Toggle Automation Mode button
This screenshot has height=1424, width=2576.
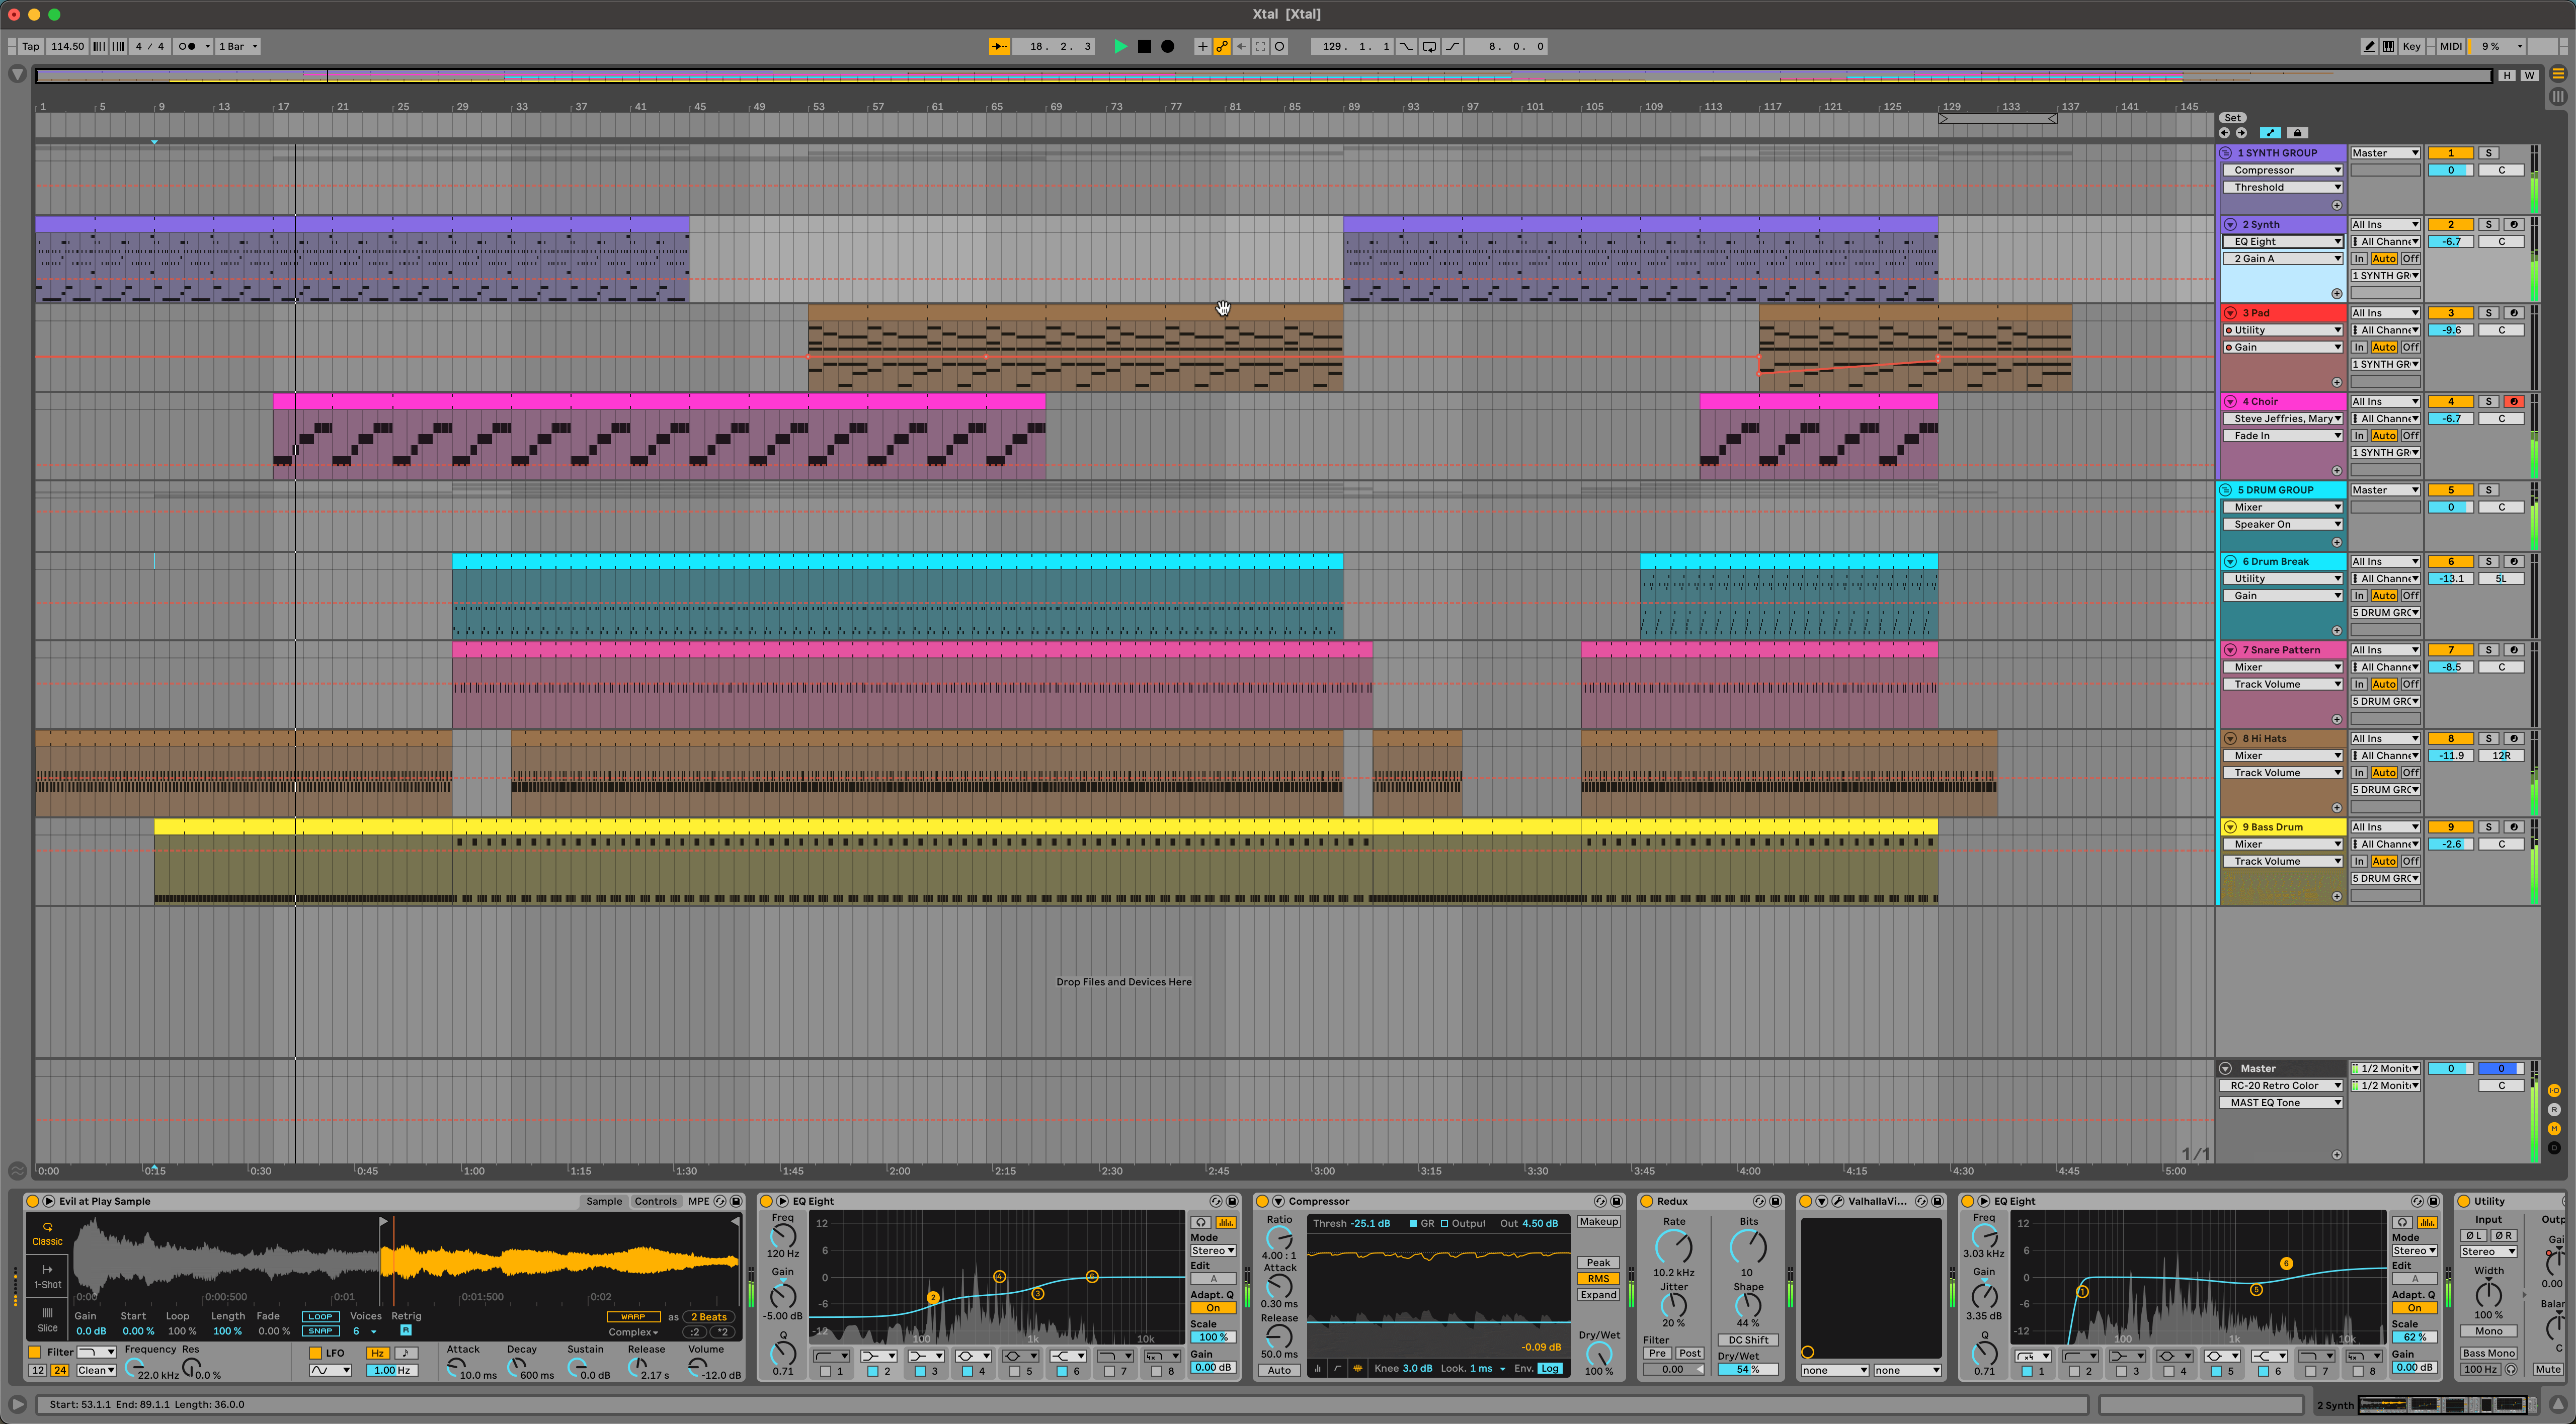pos(2270,133)
